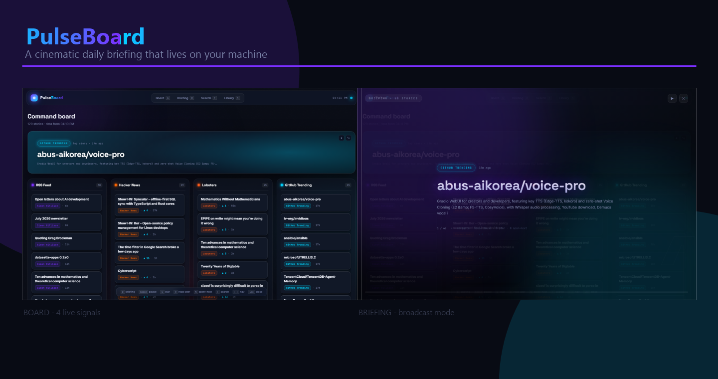Click the orange Lobsters column dot
Screen dimensions: 718x379
[198, 185]
